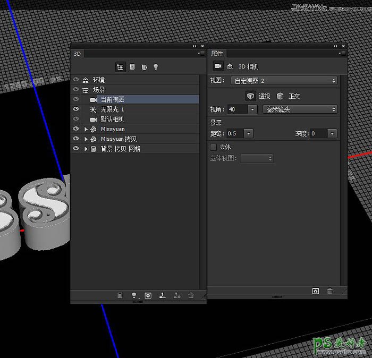Image resolution: width=372 pixels, height=358 pixels.
Task: Delete selected 3D object with trash icon
Action: pos(191,295)
